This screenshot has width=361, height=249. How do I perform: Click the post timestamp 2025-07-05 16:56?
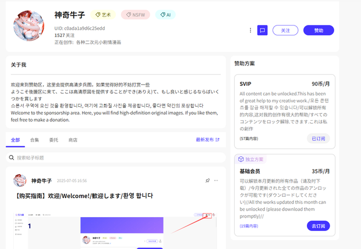coord(72,181)
